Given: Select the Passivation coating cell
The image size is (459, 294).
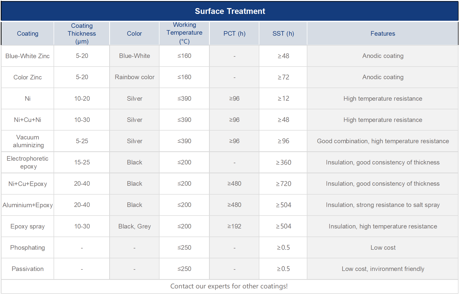Looking at the screenshot, I should pyautogui.click(x=28, y=269).
